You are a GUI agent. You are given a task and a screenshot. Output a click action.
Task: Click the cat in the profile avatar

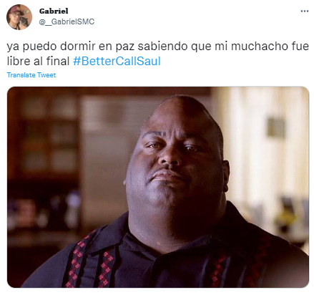pos(25,21)
